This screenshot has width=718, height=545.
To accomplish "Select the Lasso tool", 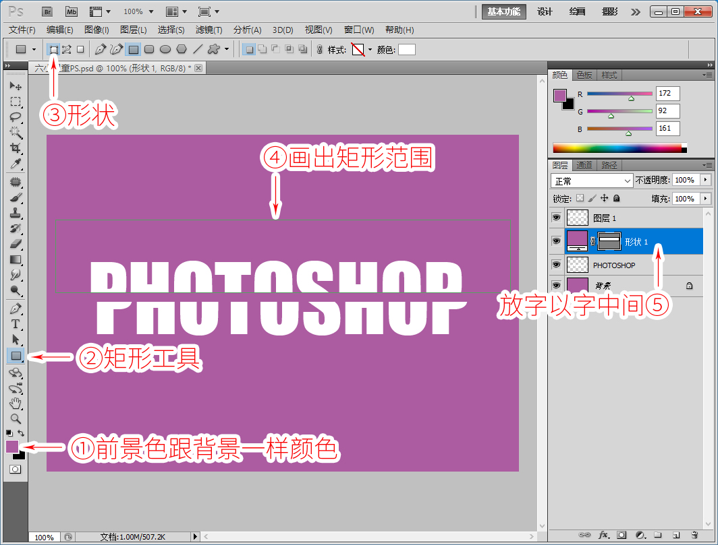I will tap(16, 117).
